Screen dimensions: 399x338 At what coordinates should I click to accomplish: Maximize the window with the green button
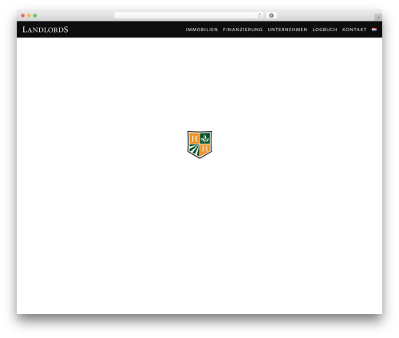tap(35, 15)
